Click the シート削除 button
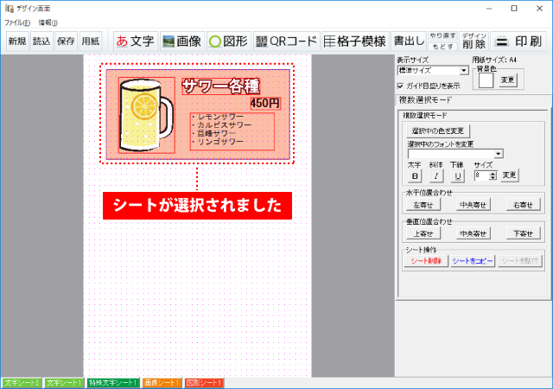Viewport: 553px width, 389px height. (x=426, y=261)
